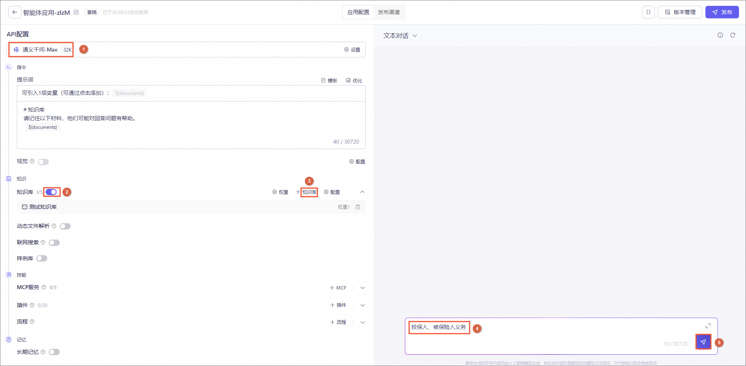Click the 记忆 section icon
Screen dimensions: 746x366
tap(9, 339)
